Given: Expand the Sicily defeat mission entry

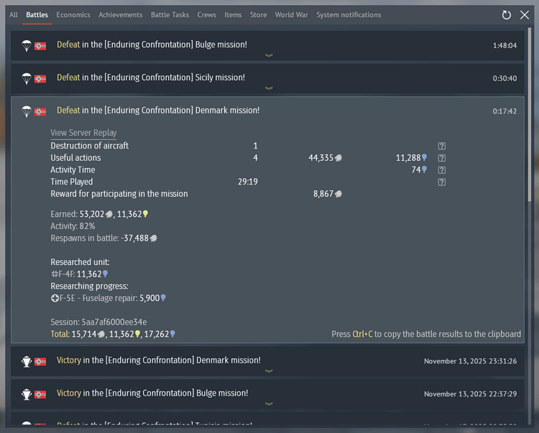Looking at the screenshot, I should coord(268,88).
